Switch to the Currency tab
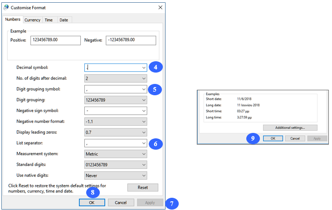 (32, 20)
